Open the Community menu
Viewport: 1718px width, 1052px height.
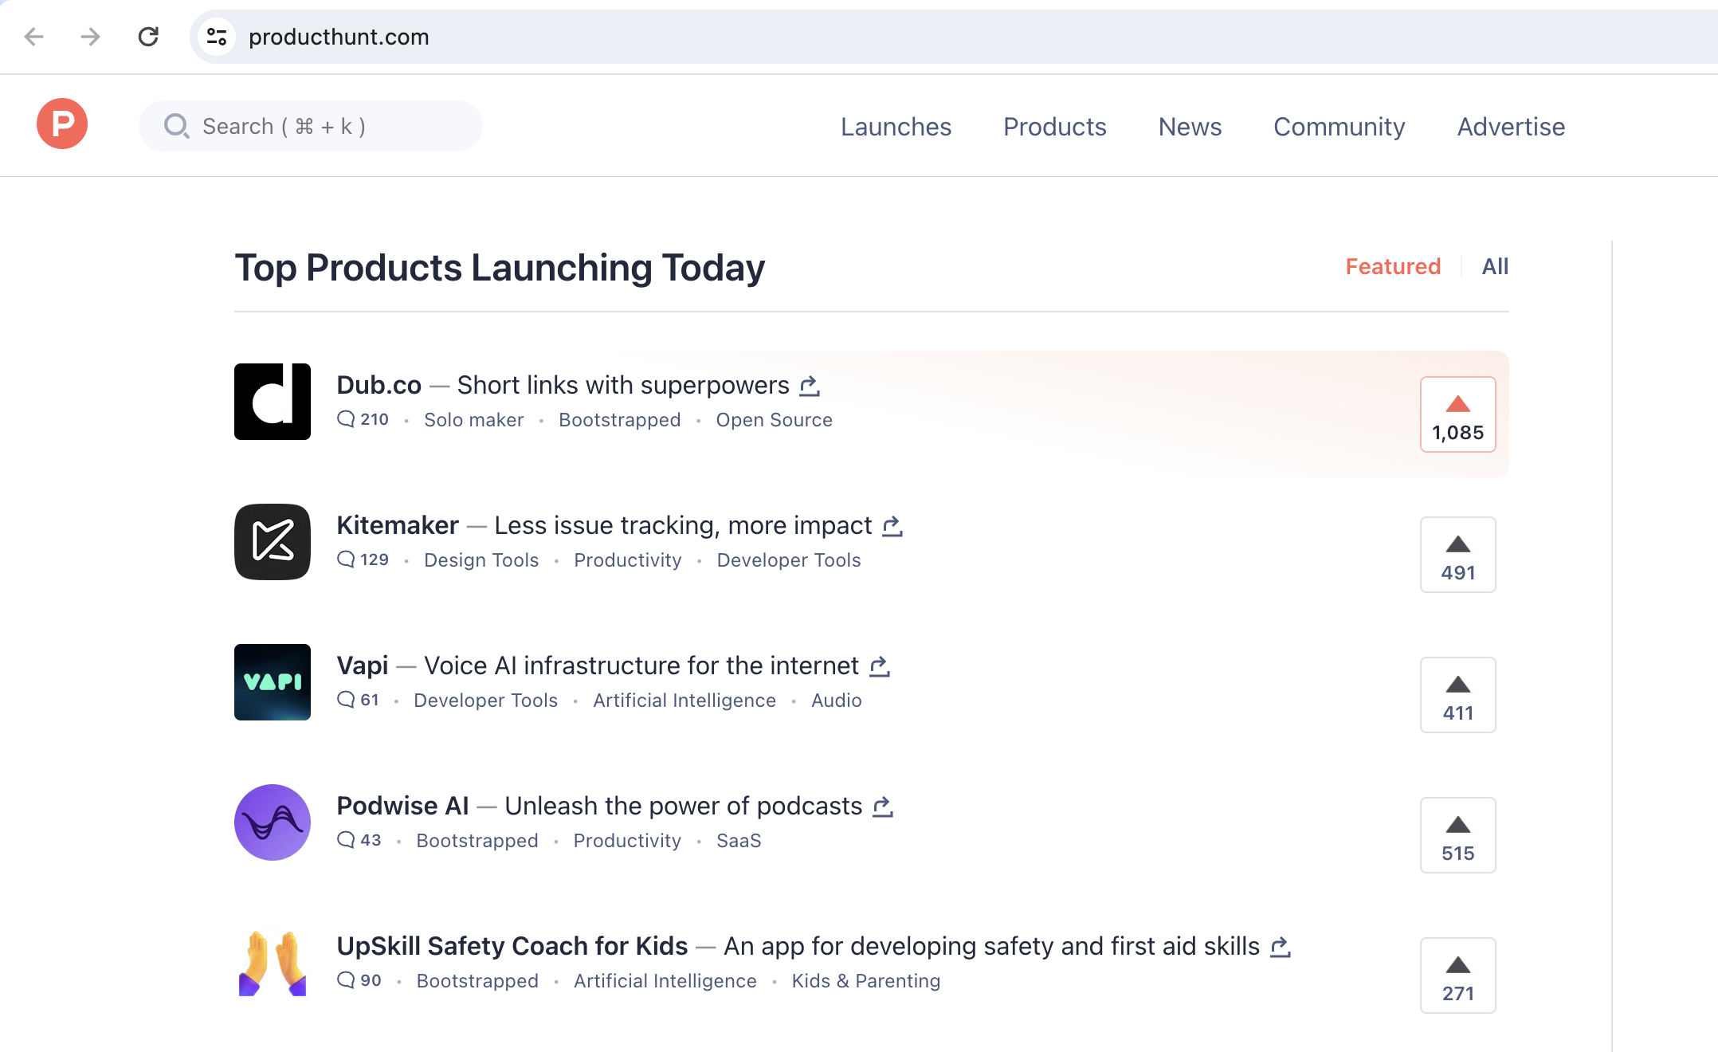[x=1339, y=127]
